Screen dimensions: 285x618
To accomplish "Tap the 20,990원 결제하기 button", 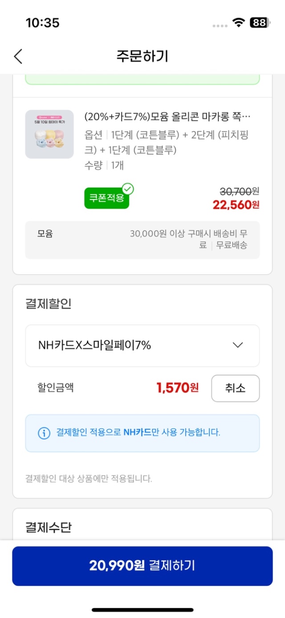I will pyautogui.click(x=142, y=566).
